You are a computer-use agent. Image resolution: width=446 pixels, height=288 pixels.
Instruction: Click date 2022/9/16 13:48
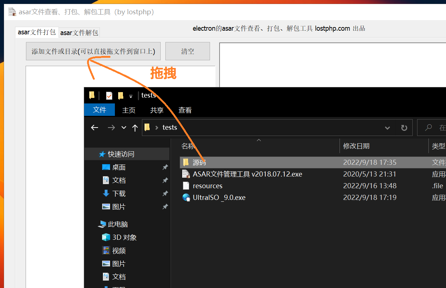point(370,186)
